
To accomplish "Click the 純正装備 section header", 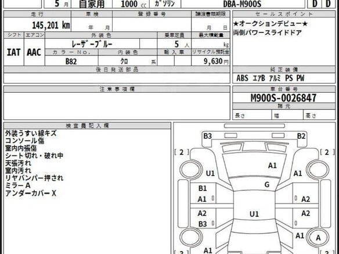I will click(x=284, y=70).
